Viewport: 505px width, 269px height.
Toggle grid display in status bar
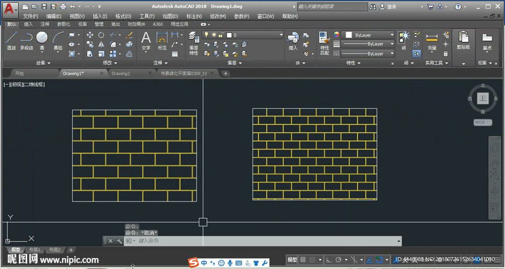303,260
